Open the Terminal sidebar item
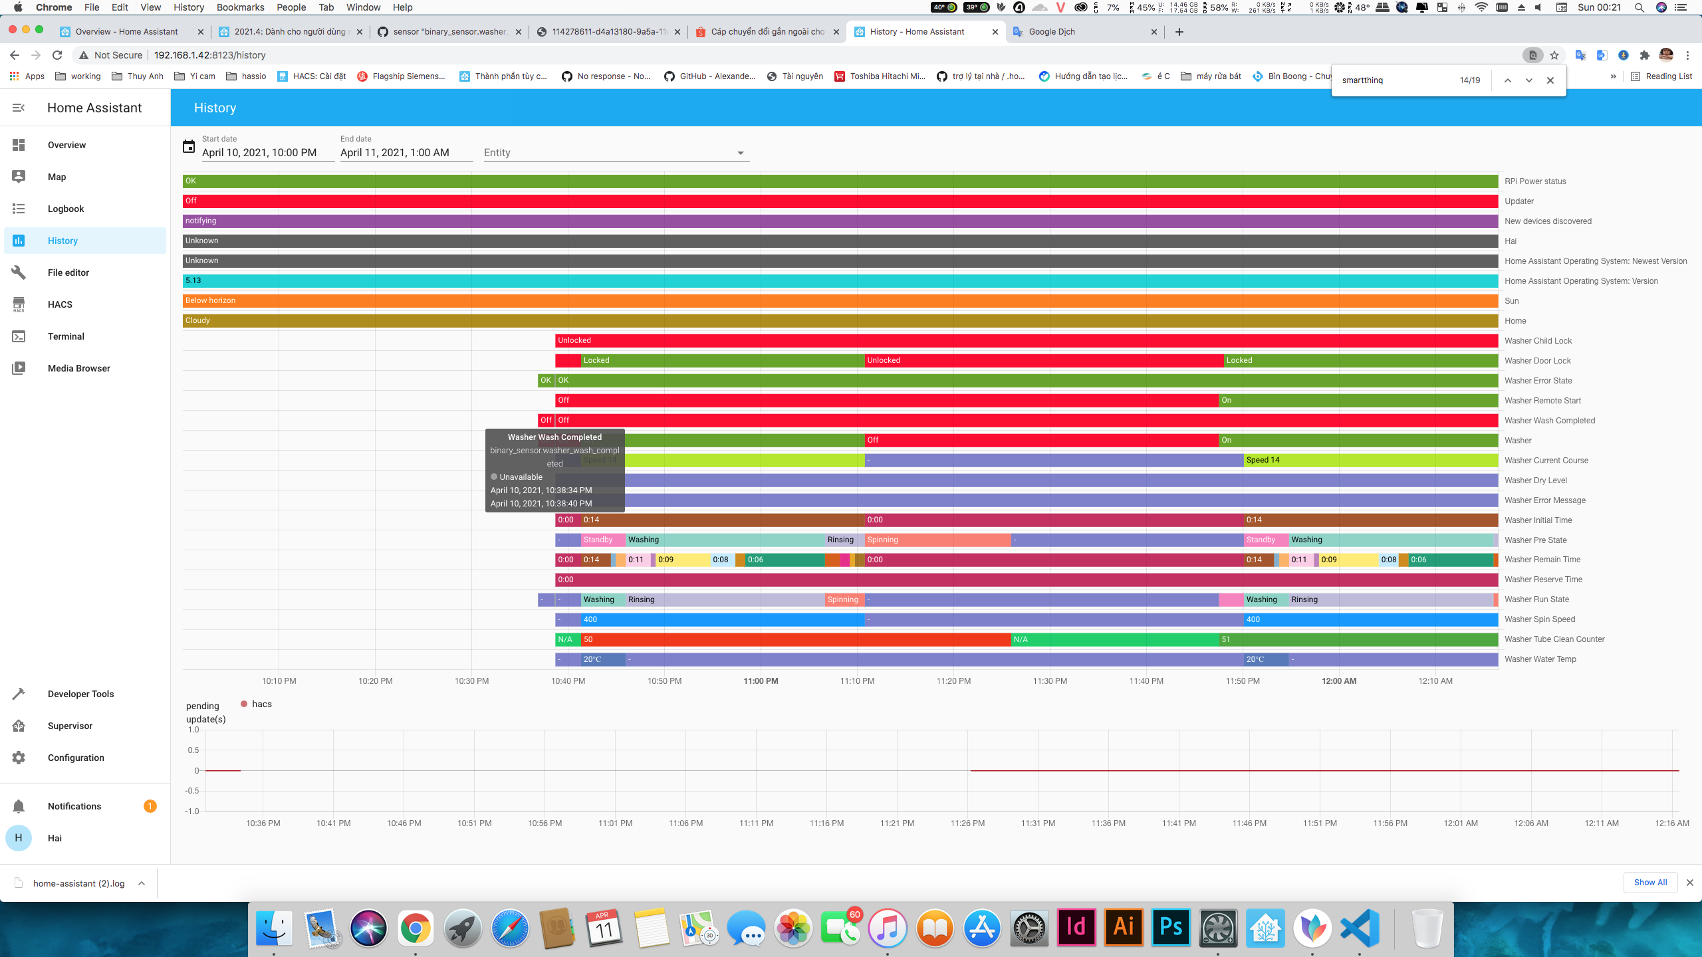 66,336
